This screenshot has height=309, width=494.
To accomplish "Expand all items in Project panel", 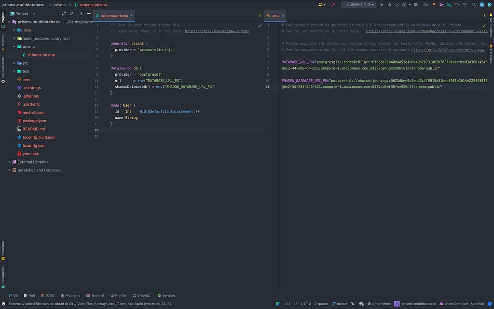I will [x=64, y=14].
